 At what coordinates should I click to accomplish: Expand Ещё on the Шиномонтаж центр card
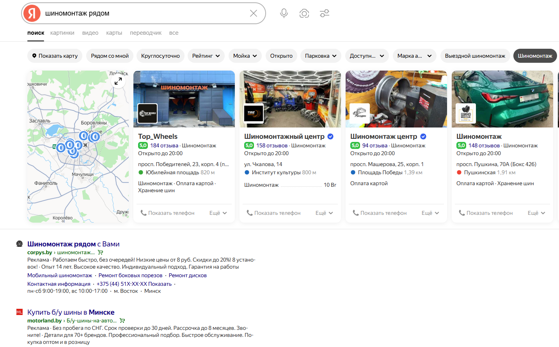430,213
